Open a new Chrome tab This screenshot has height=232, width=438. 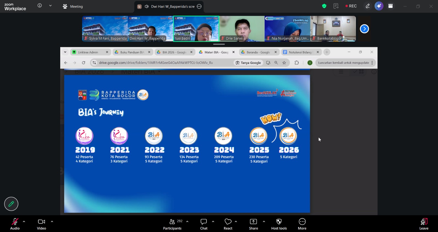(x=327, y=52)
